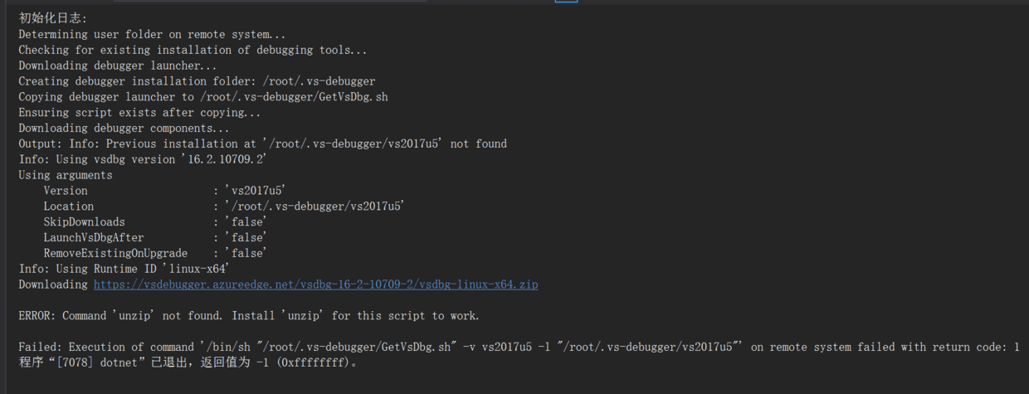1029x394 pixels.
Task: Click the 'Previous installation... not found' output line
Action: tap(262, 143)
